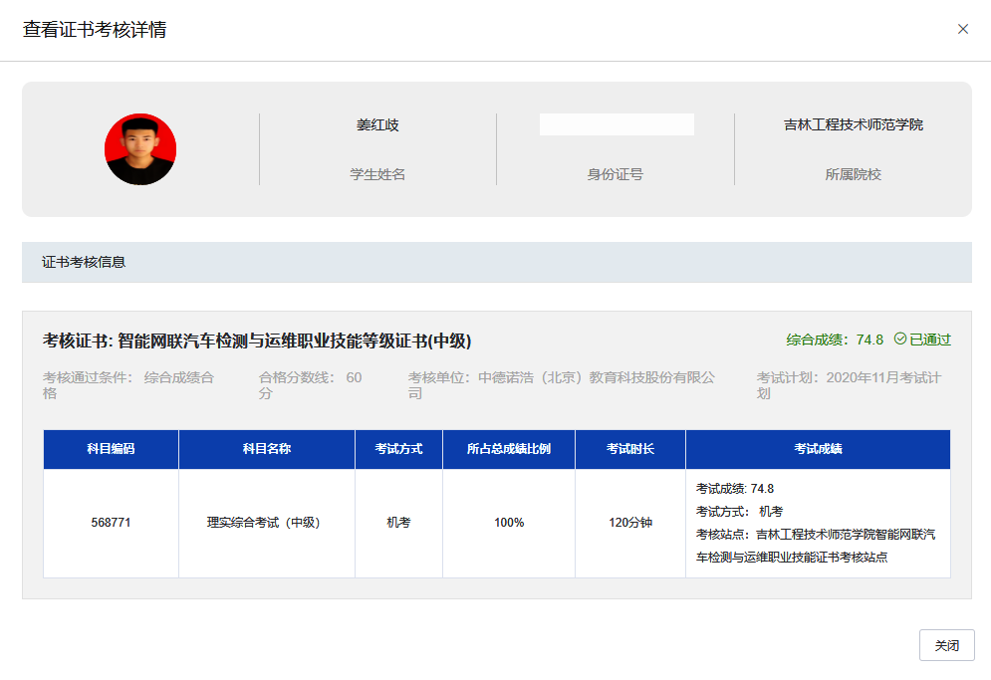Click the 考试成绩 column header
This screenshot has width=991, height=680.
(818, 449)
